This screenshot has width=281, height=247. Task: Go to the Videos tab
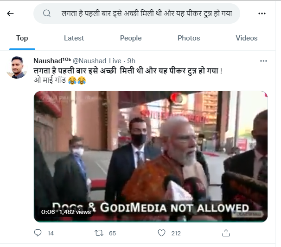pos(246,38)
